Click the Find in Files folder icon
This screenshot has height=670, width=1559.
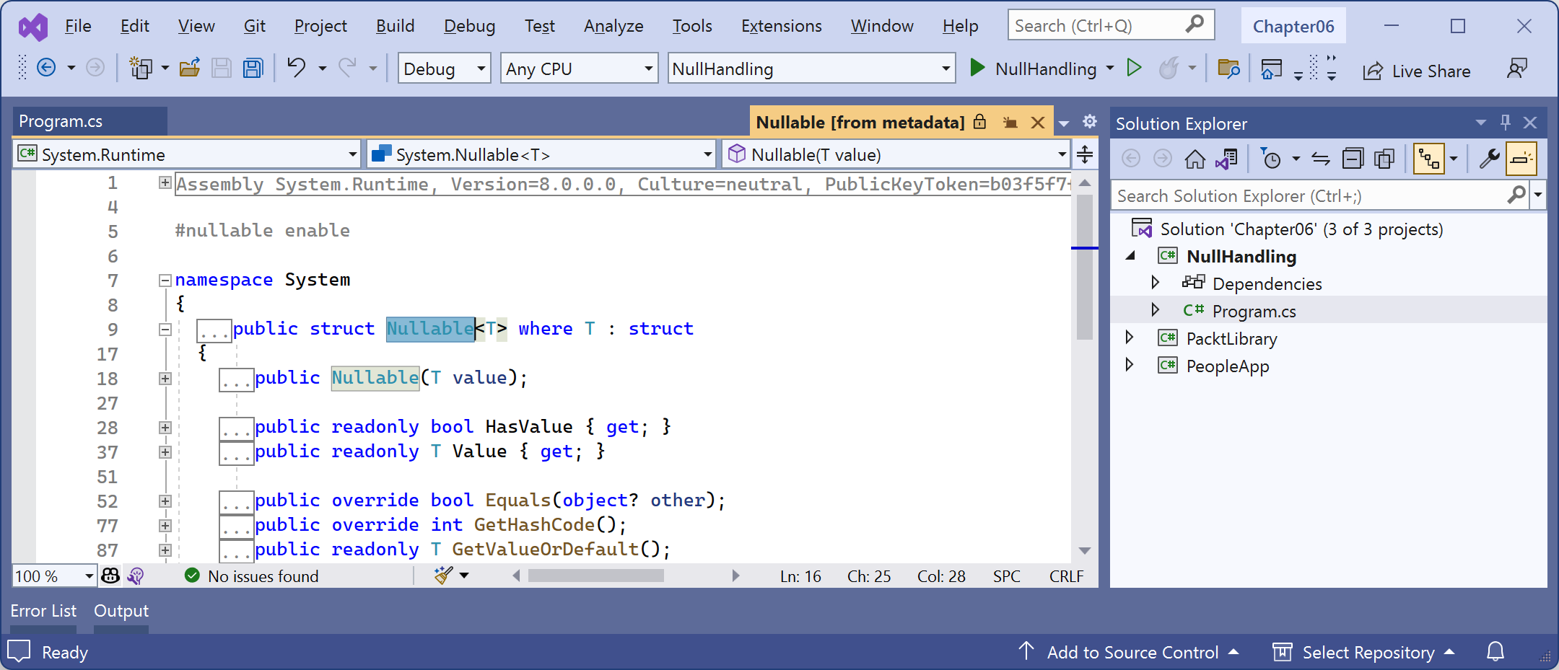point(1228,69)
